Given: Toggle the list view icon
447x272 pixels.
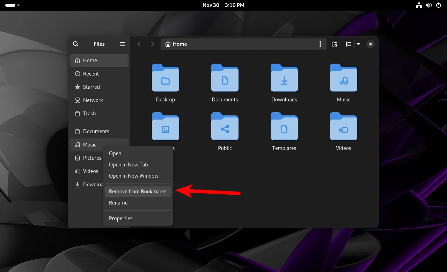Looking at the screenshot, I should 348,44.
